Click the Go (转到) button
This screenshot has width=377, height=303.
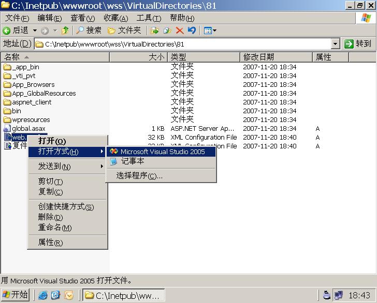point(358,44)
